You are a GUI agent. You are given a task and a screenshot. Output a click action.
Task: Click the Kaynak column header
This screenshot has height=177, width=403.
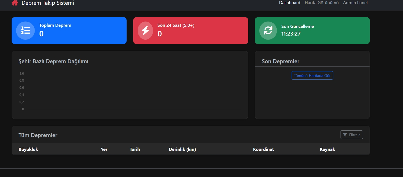pyautogui.click(x=327, y=149)
